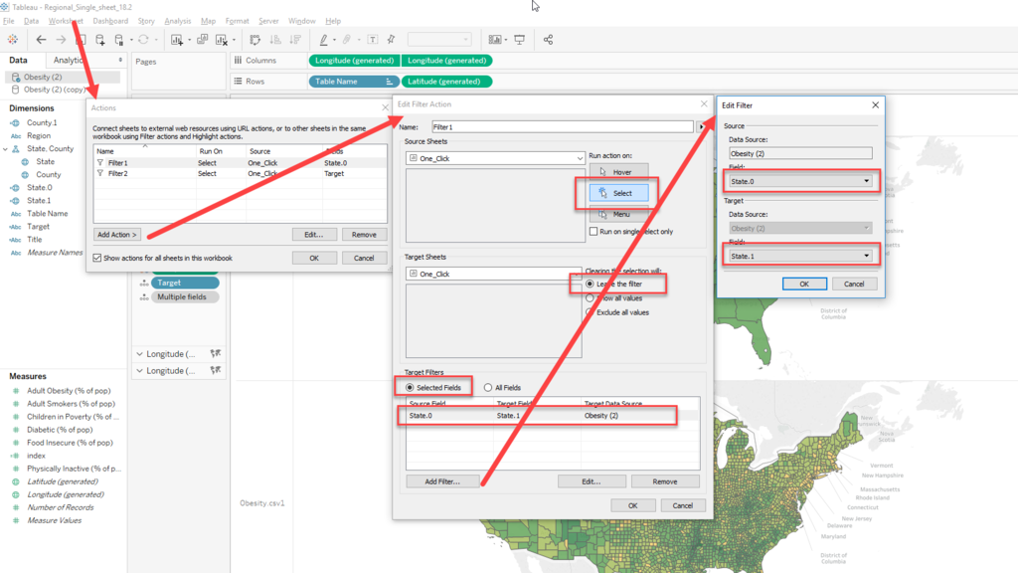
Task: Click the Hover run action icon button
Action: coord(618,172)
